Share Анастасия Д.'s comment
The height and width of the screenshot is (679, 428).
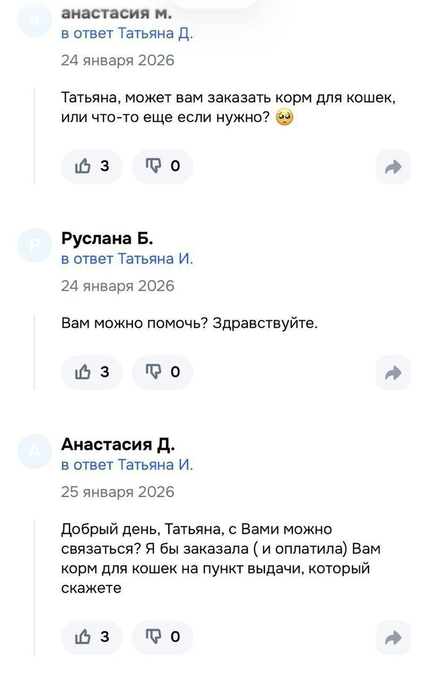(392, 637)
